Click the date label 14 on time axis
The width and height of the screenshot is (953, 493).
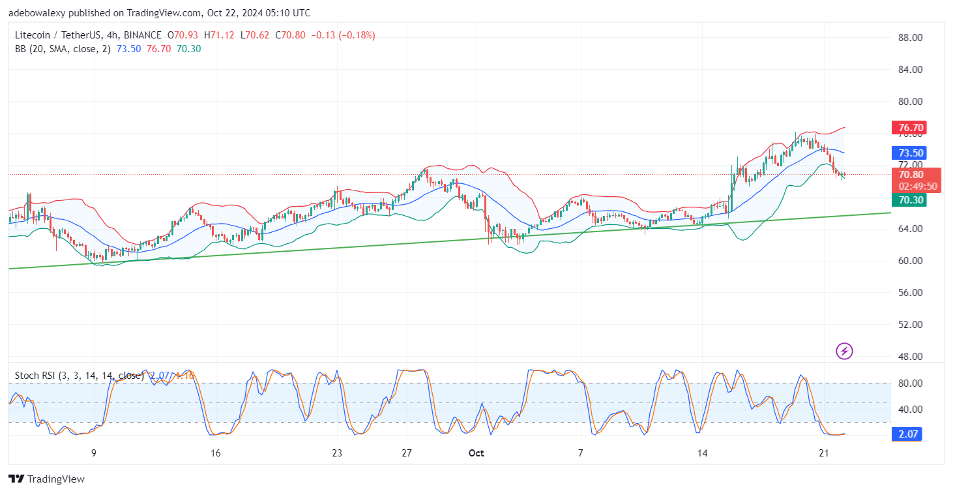702,453
